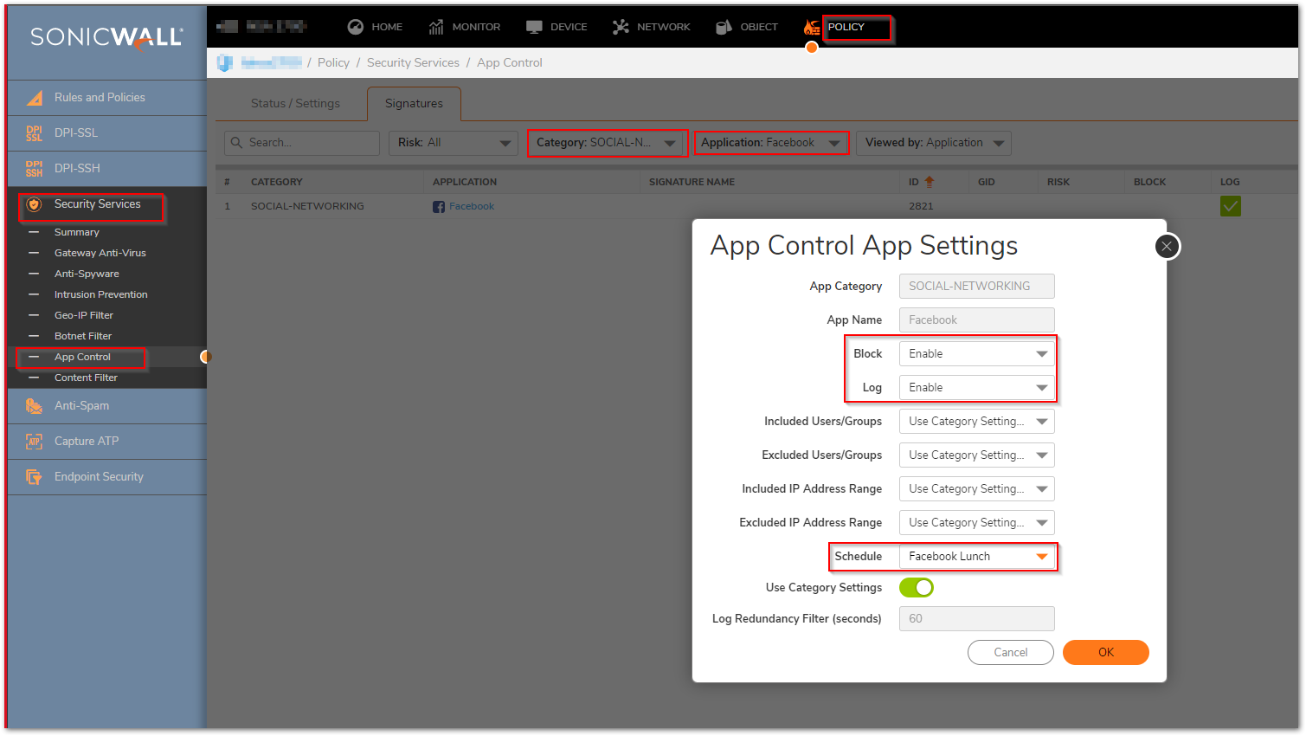Open Summary in the sidebar
This screenshot has height=736, width=1306.
[x=77, y=233]
